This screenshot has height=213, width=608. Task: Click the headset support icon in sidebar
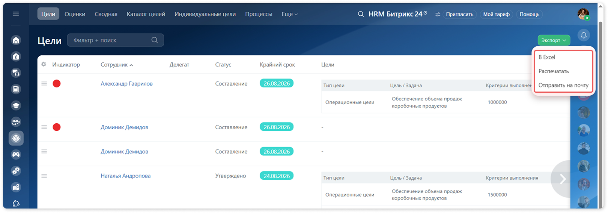coord(16,72)
